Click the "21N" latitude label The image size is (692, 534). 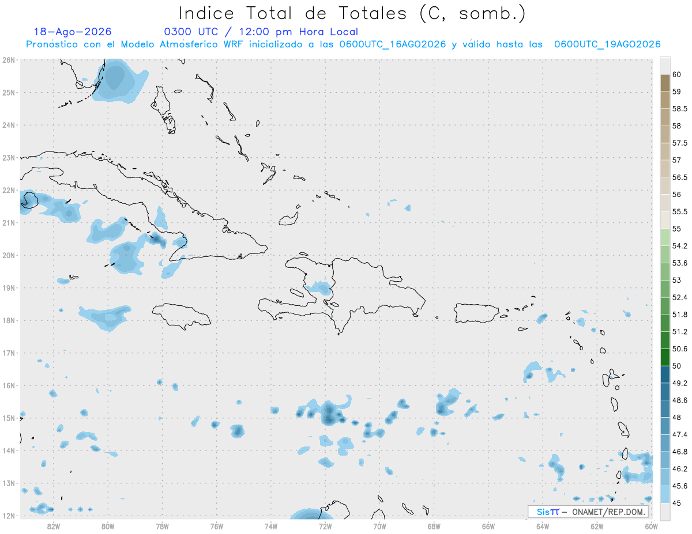pos(9,222)
